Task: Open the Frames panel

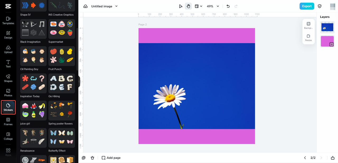Action: tap(8, 122)
